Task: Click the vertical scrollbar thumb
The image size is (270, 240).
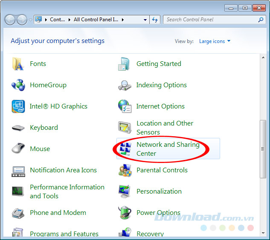Action: pyautogui.click(x=263, y=149)
